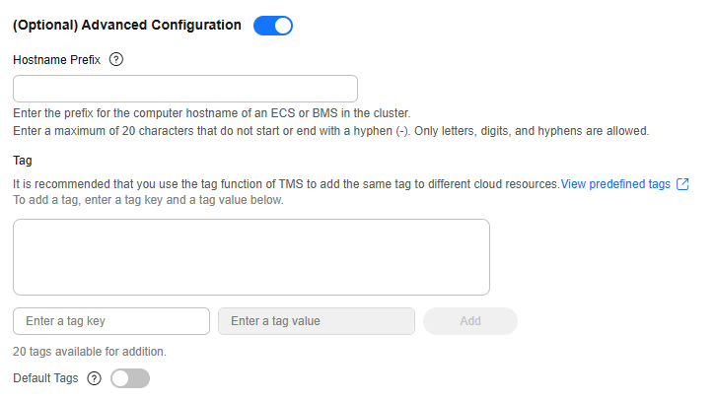Click the external link icon after predefined tags
The height and width of the screenshot is (400, 716).
pyautogui.click(x=682, y=184)
